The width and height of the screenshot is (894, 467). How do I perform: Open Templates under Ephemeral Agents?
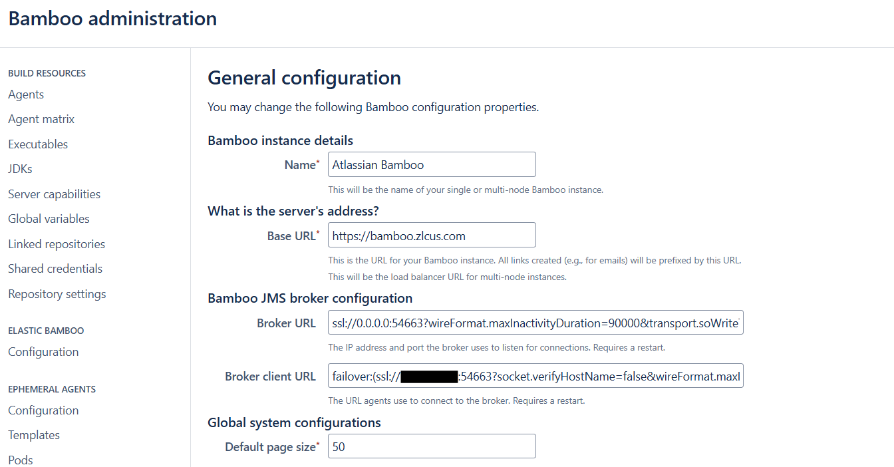34,435
